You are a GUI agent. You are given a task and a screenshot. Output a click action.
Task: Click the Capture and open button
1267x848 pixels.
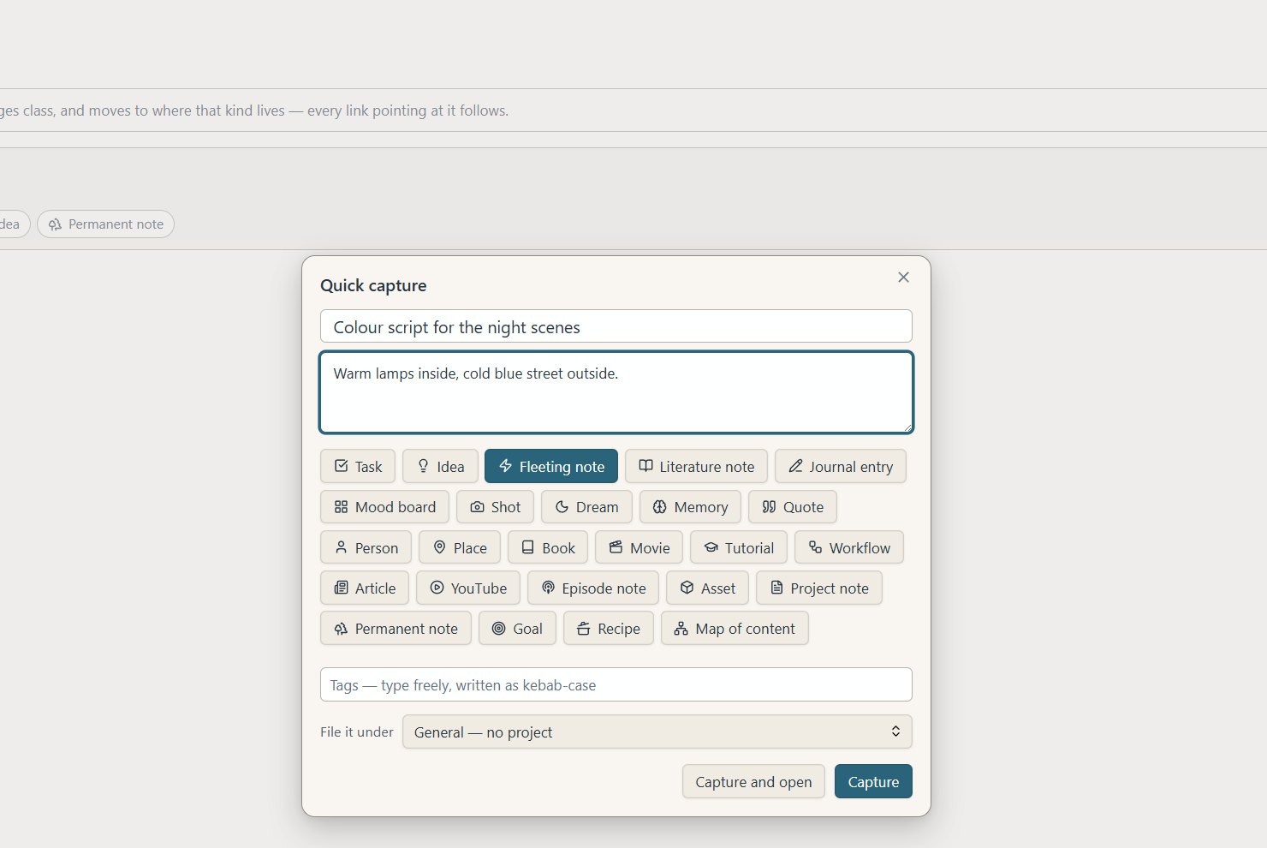[753, 781]
